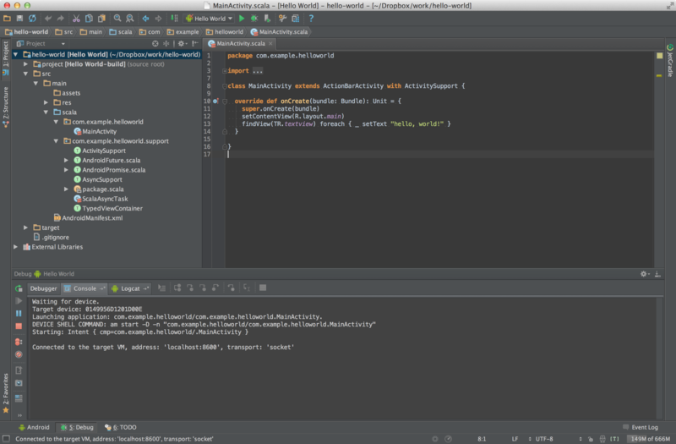The height and width of the screenshot is (444, 676).
Task: Click the Redo arrow icon
Action: coord(60,19)
